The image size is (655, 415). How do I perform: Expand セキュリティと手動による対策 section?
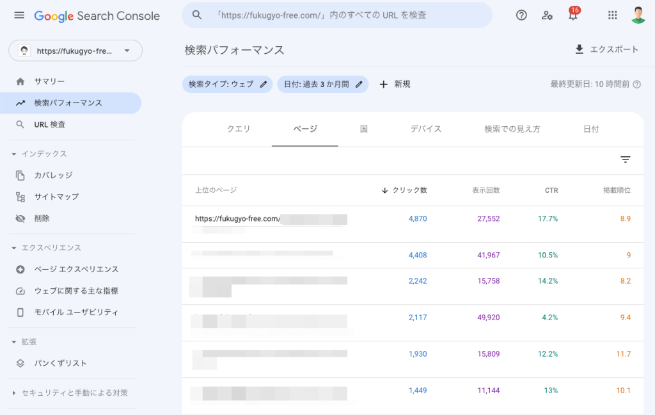tap(14, 393)
